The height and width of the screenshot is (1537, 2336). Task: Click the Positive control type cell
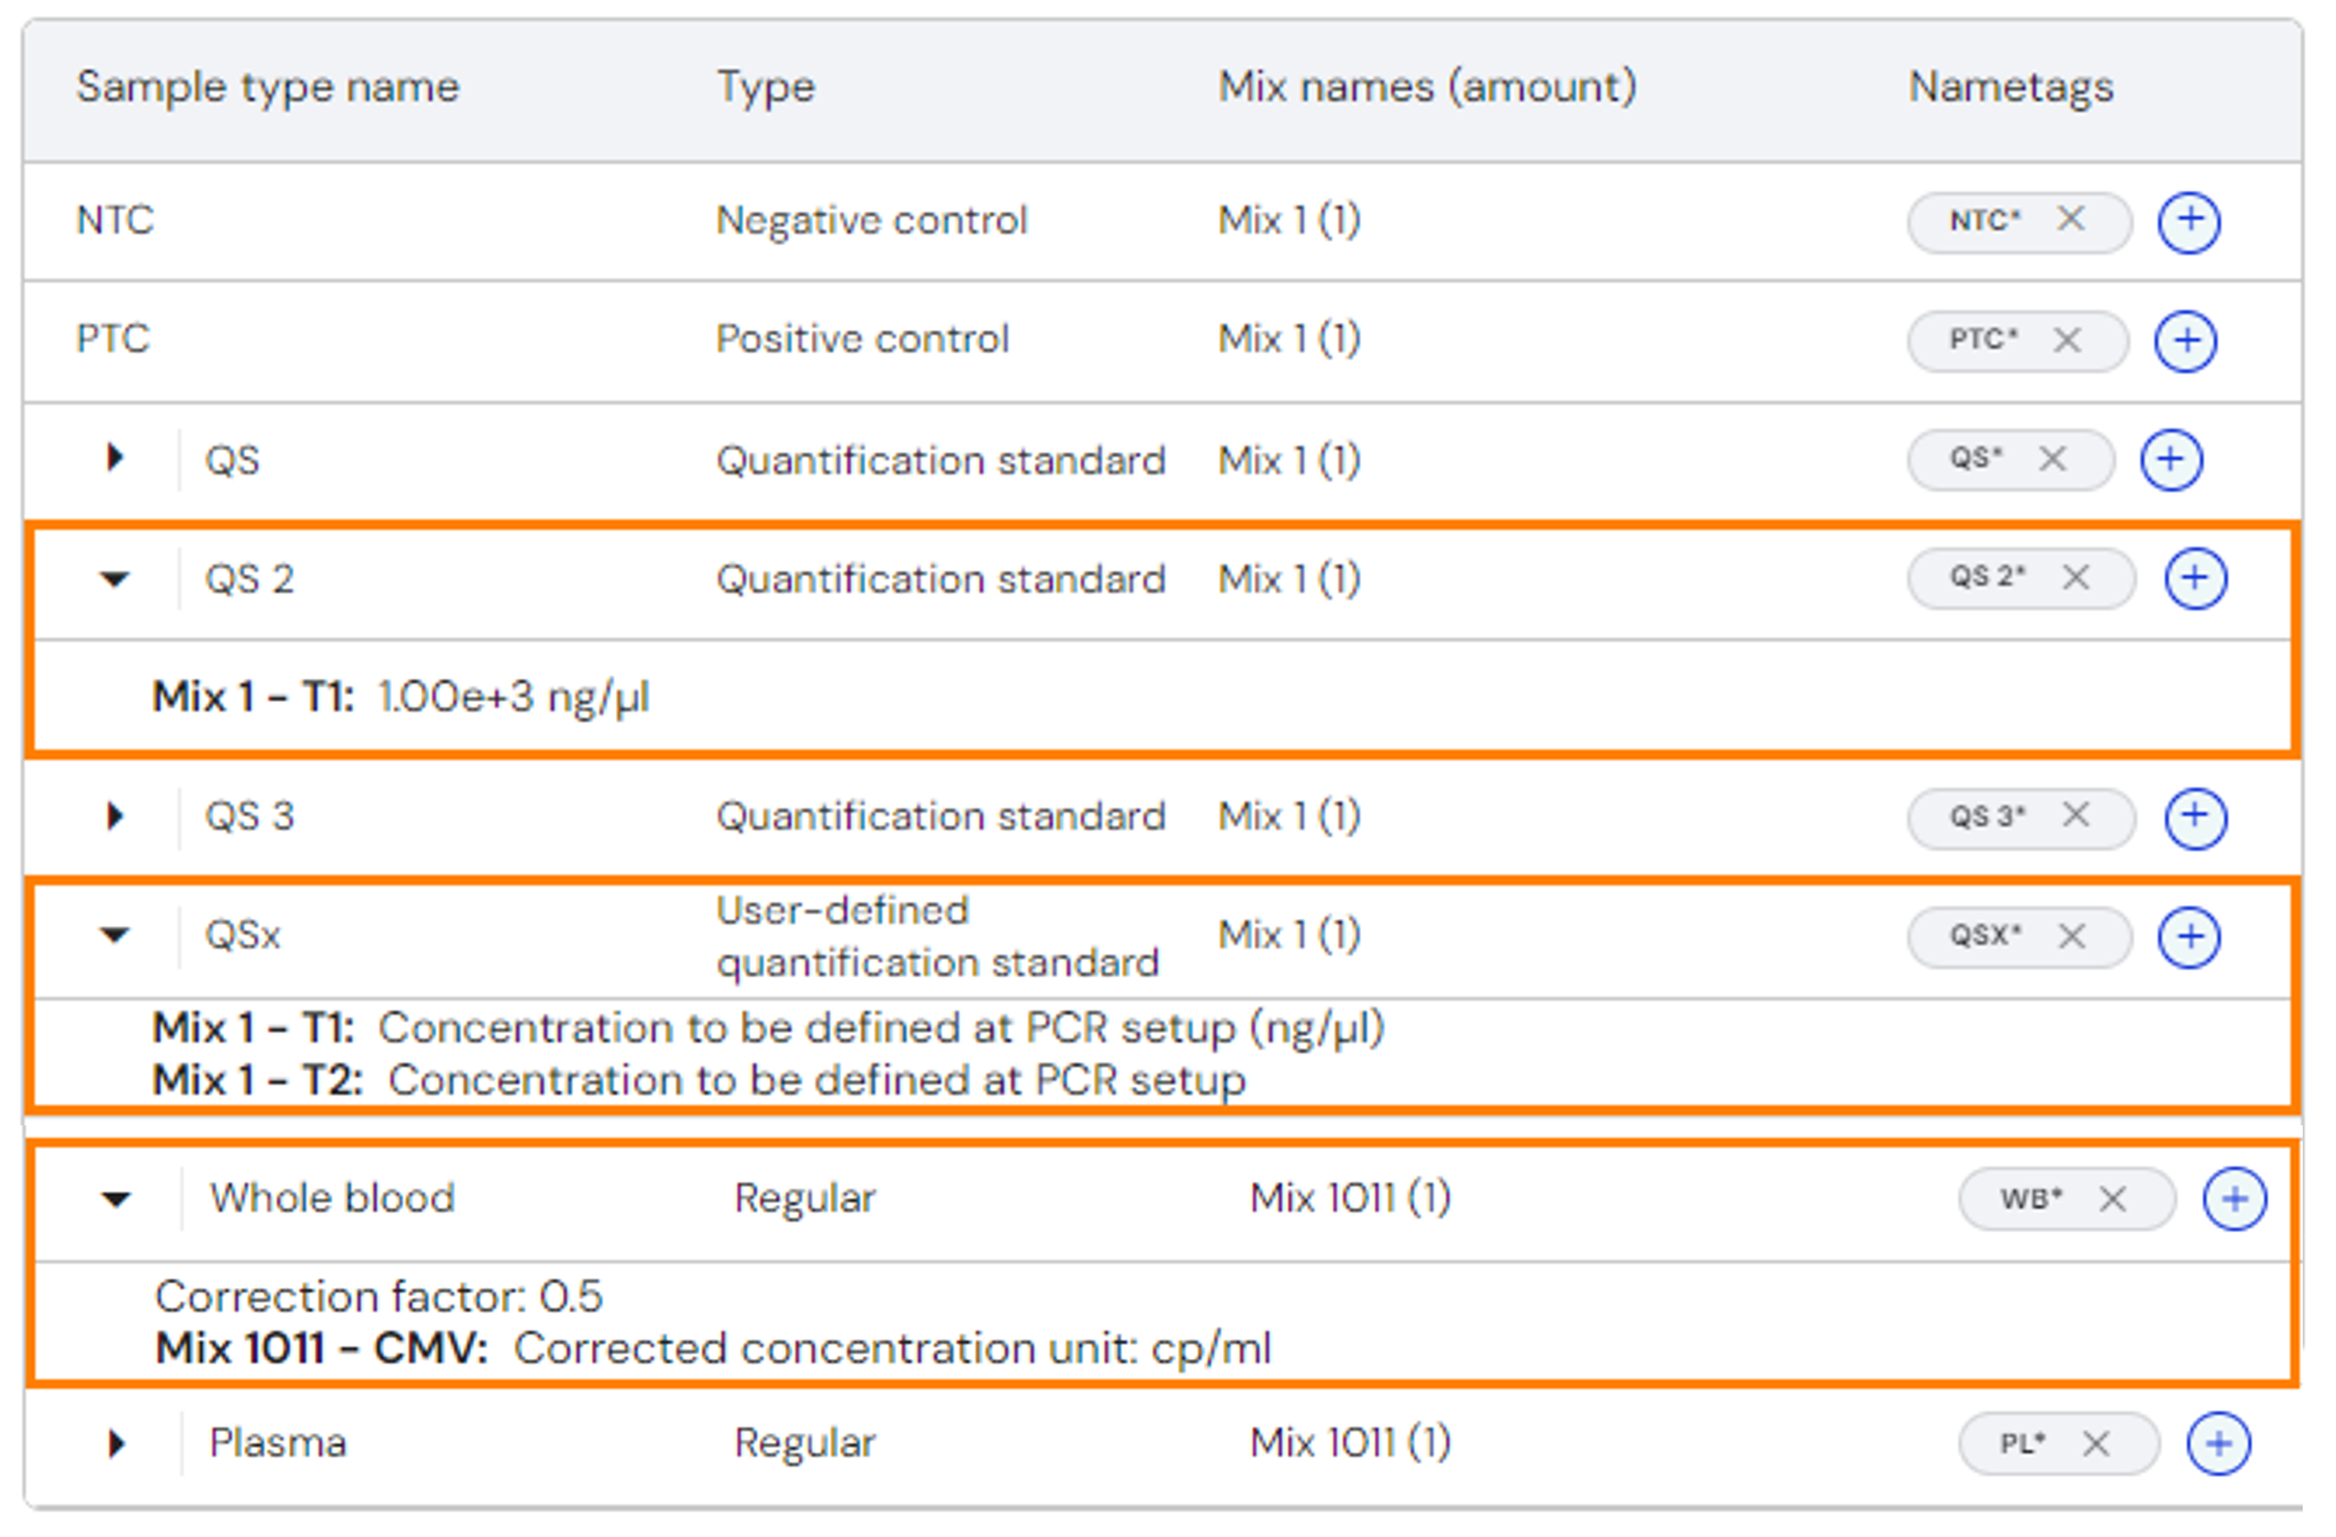coord(861,340)
